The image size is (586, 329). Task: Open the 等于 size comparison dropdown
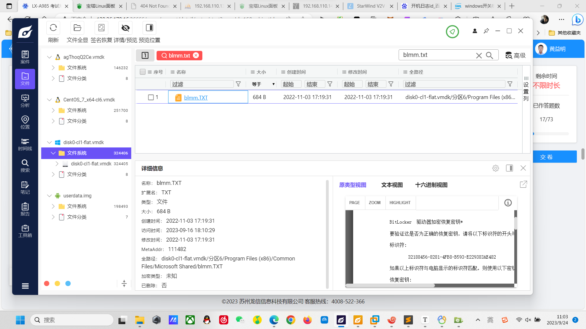coord(263,84)
